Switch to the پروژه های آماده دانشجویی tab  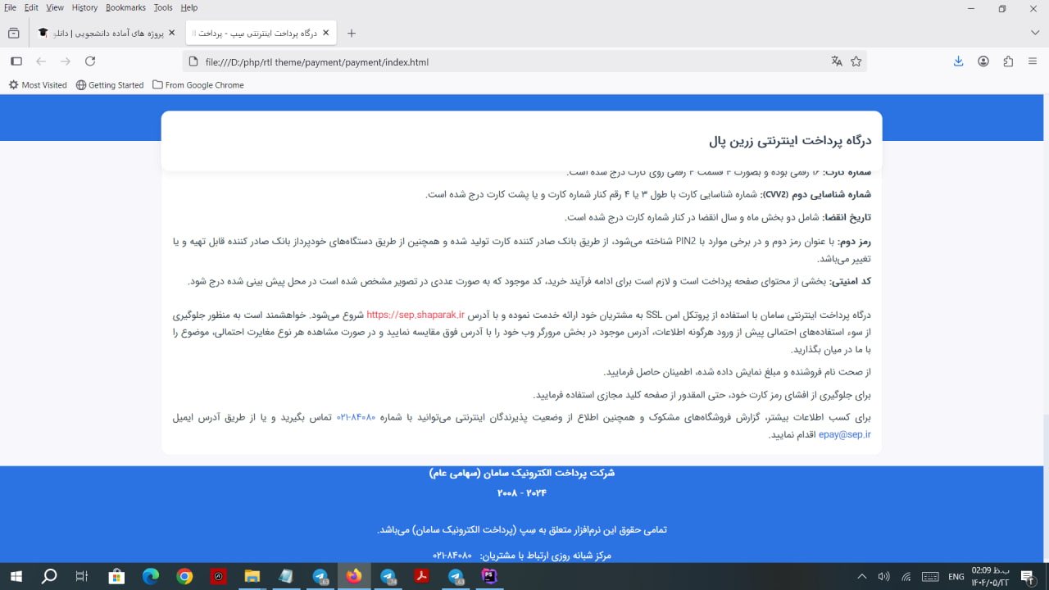coord(107,33)
